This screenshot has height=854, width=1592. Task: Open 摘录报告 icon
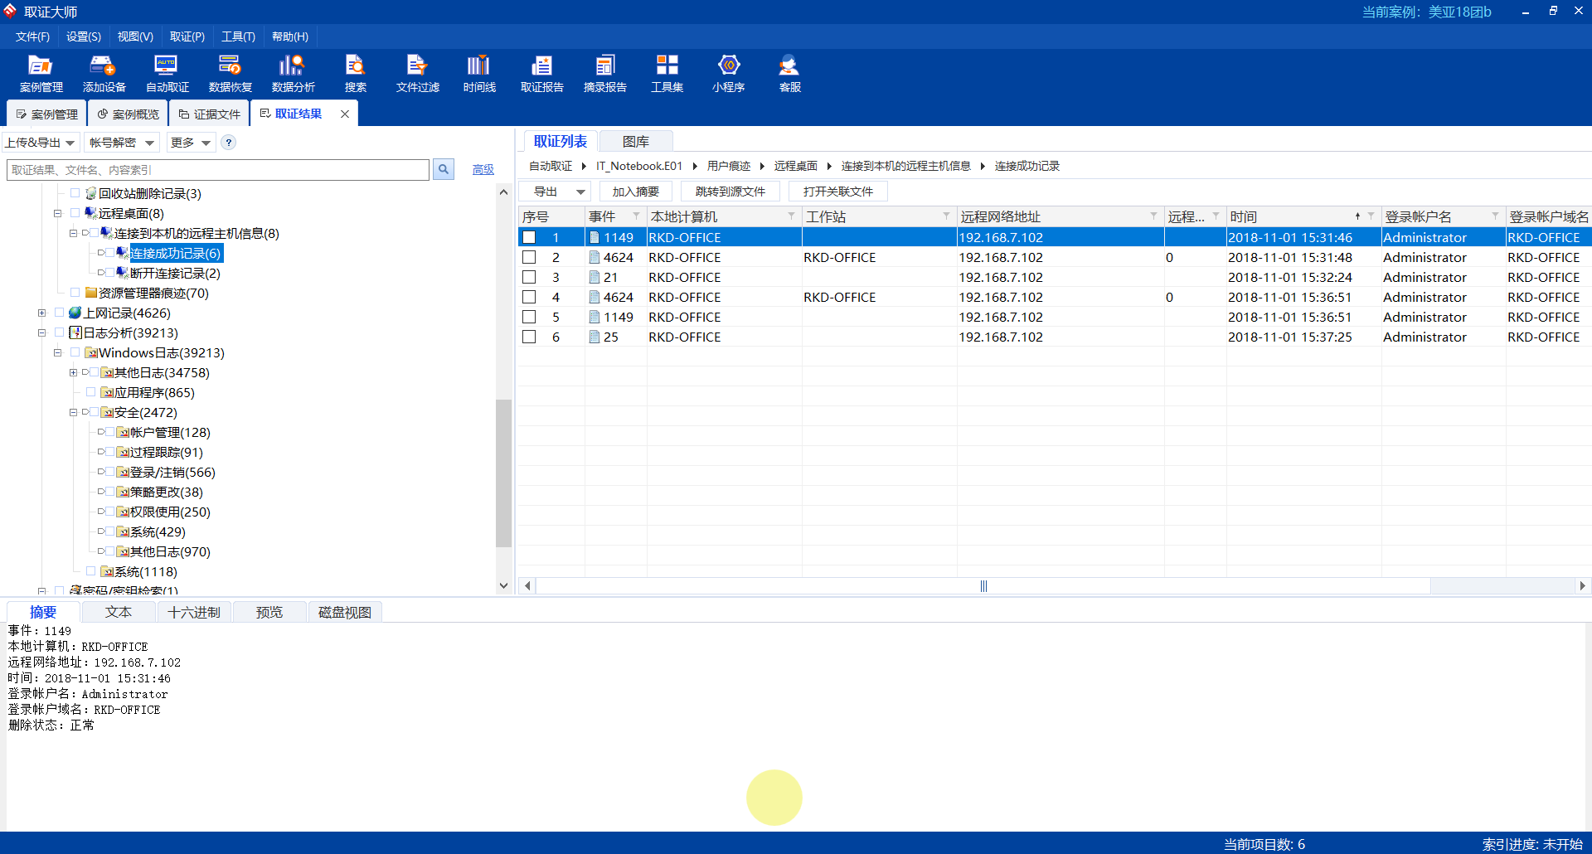[x=604, y=74]
